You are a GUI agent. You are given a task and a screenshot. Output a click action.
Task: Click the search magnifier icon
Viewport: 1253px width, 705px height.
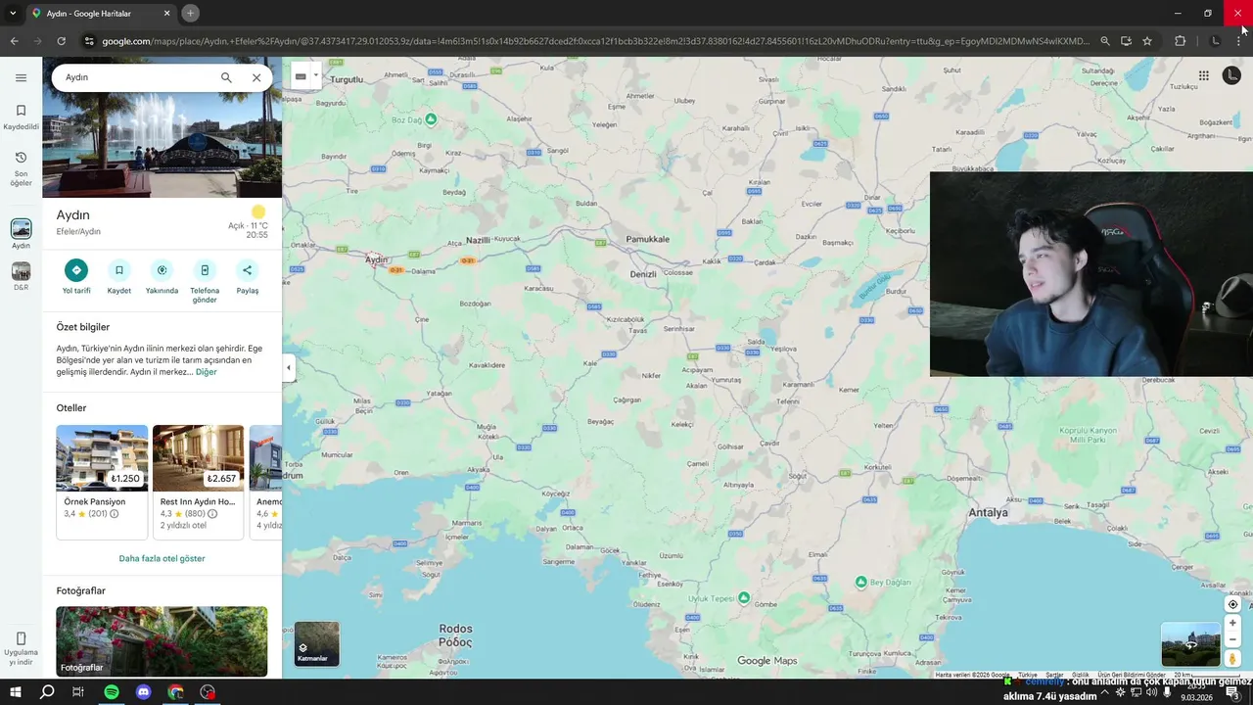tap(226, 77)
